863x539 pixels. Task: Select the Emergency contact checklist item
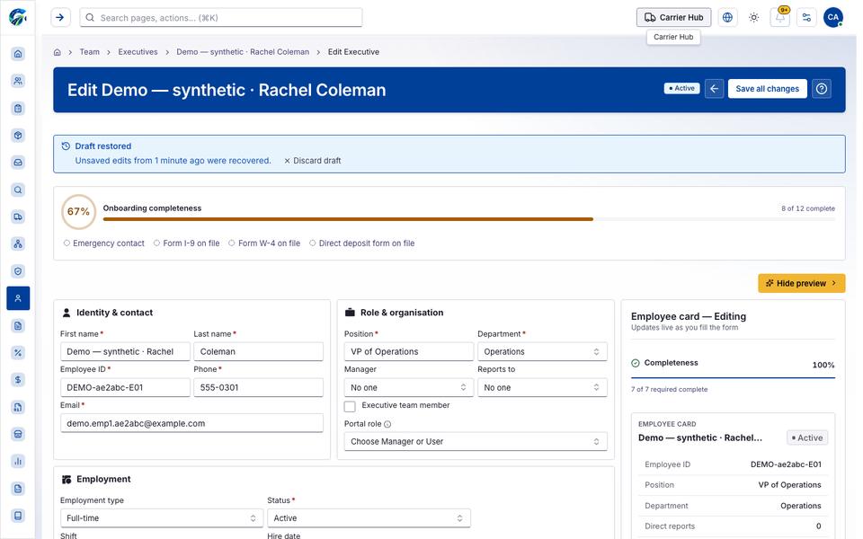[x=104, y=243]
